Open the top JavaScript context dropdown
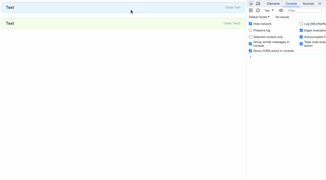The width and height of the screenshot is (326, 180). (269, 10)
